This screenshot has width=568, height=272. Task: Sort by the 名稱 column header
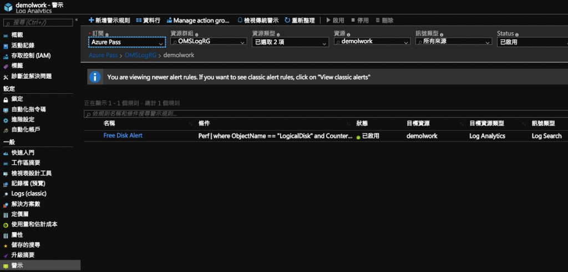click(109, 124)
